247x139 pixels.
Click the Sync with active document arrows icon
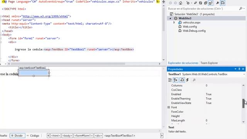195,3
